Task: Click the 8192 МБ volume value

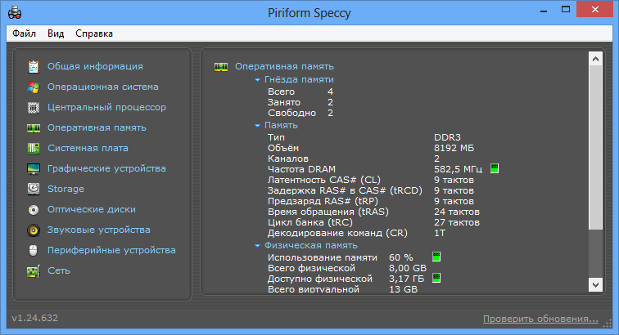Action: coord(454,148)
